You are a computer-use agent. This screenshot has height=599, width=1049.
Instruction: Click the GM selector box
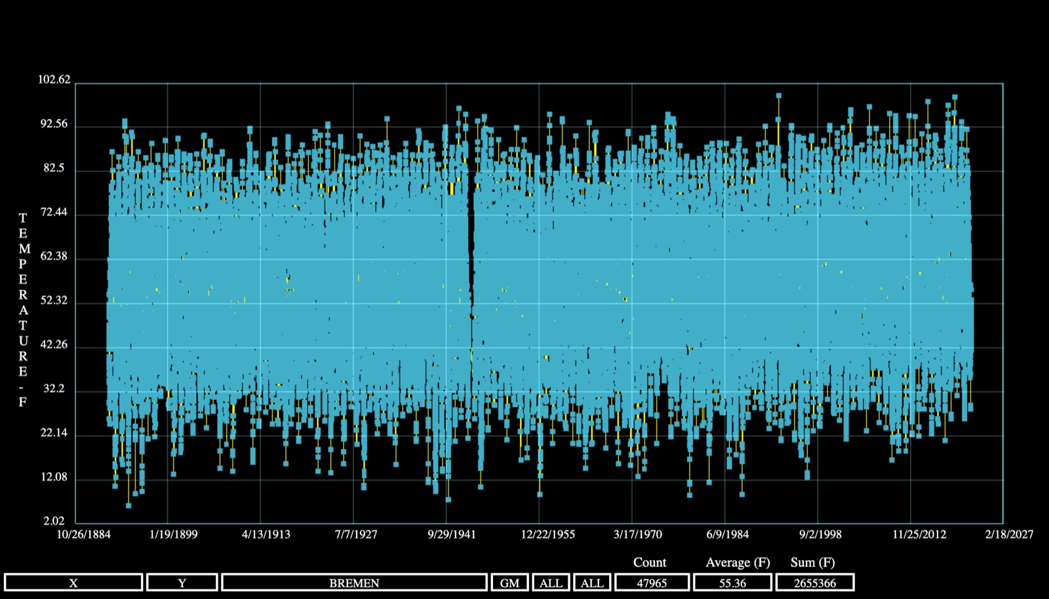pos(509,583)
